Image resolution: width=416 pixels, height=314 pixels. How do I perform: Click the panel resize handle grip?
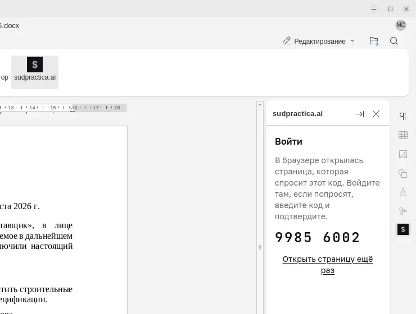pyautogui.click(x=260, y=248)
